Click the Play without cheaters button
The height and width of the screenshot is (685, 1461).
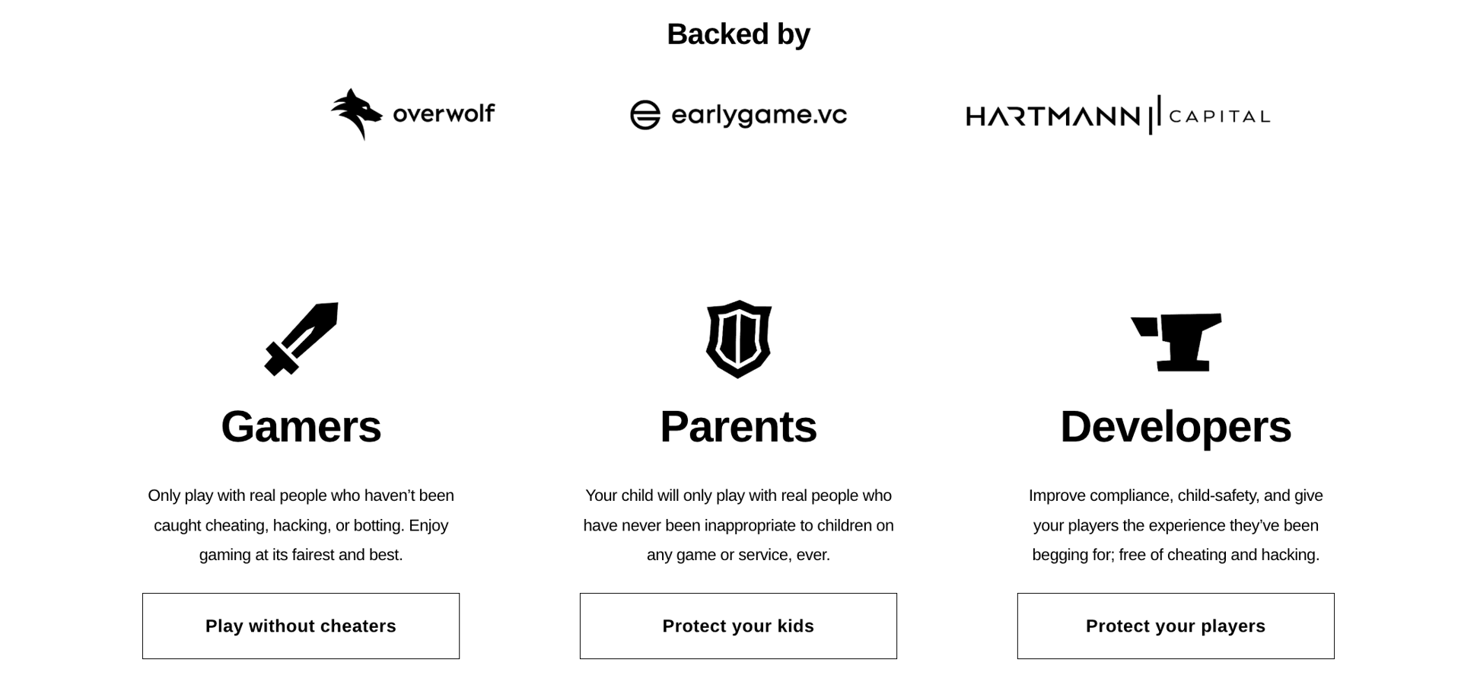coord(301,626)
